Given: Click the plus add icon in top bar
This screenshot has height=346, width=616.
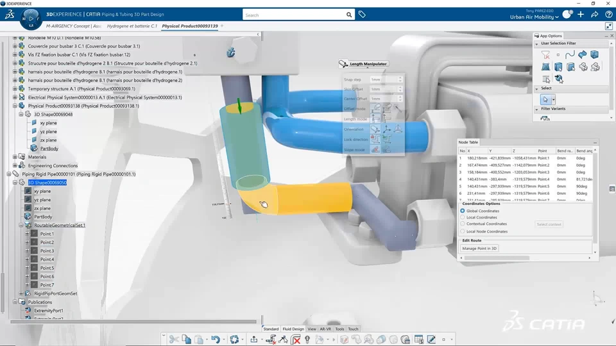Looking at the screenshot, I should (x=581, y=15).
